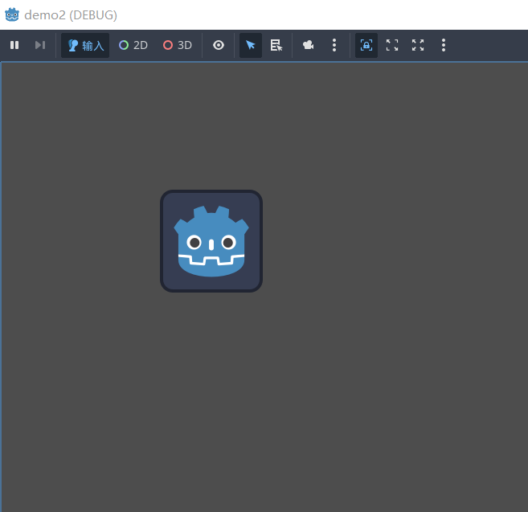Open camera options three-dot menu
The image size is (528, 512).
tap(334, 45)
